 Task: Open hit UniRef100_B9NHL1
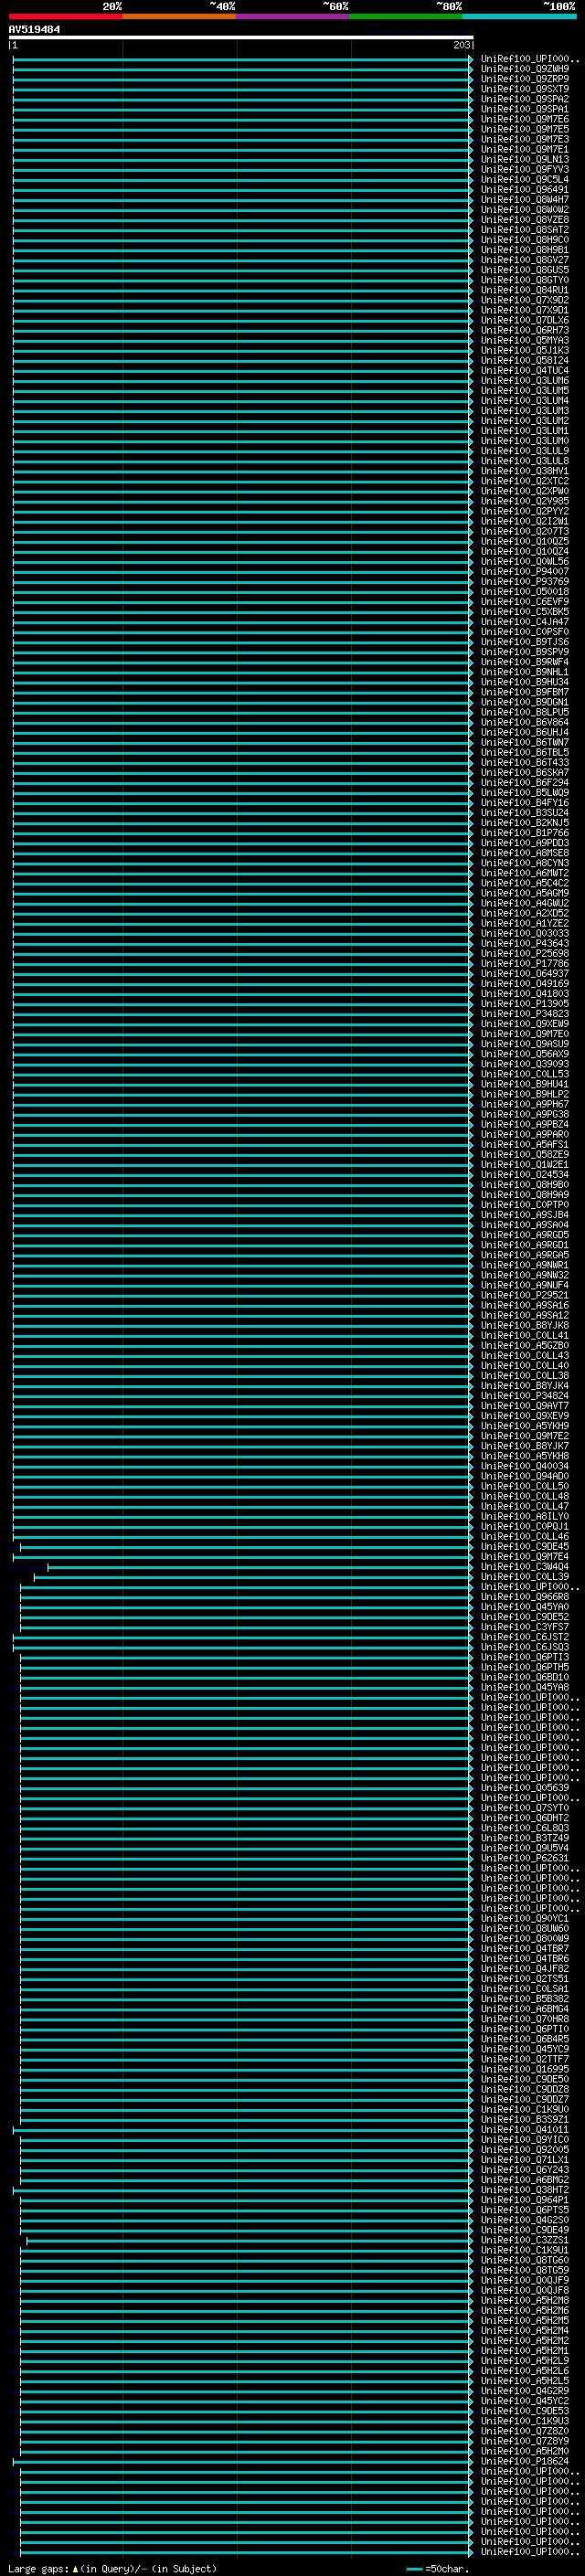pyautogui.click(x=525, y=672)
